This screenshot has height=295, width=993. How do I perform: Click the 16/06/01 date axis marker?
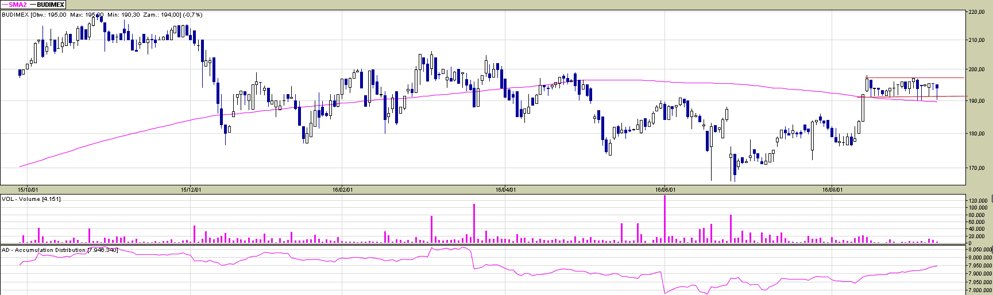[665, 189]
